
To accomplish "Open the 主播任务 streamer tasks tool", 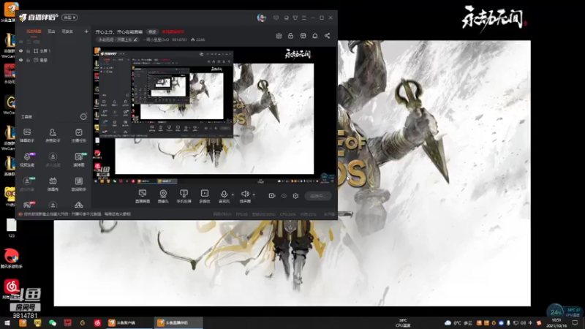I will pos(79,135).
